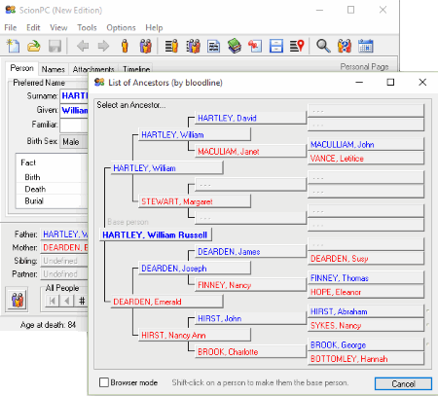Click the calendar toolbar icon

(x=366, y=46)
